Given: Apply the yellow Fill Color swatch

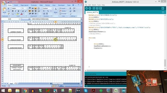Looking at the screenshot, I should [17, 14].
